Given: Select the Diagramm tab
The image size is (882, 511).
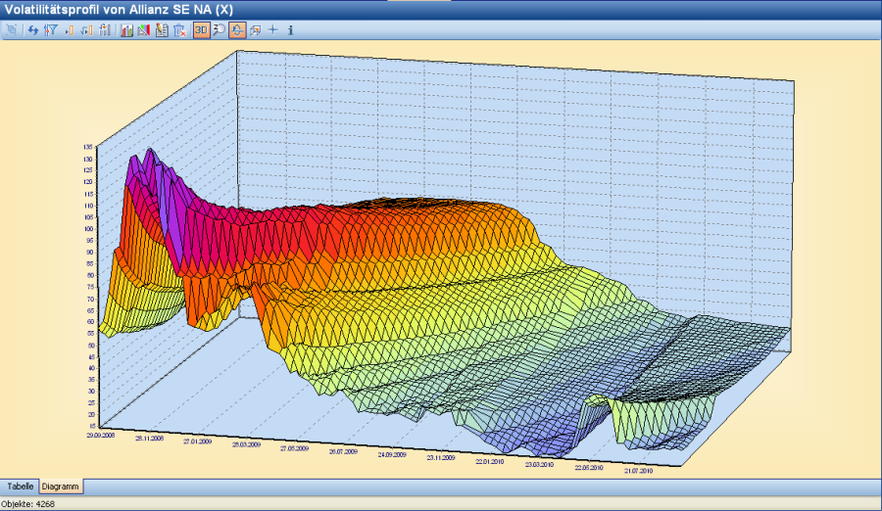Looking at the screenshot, I should (x=61, y=487).
